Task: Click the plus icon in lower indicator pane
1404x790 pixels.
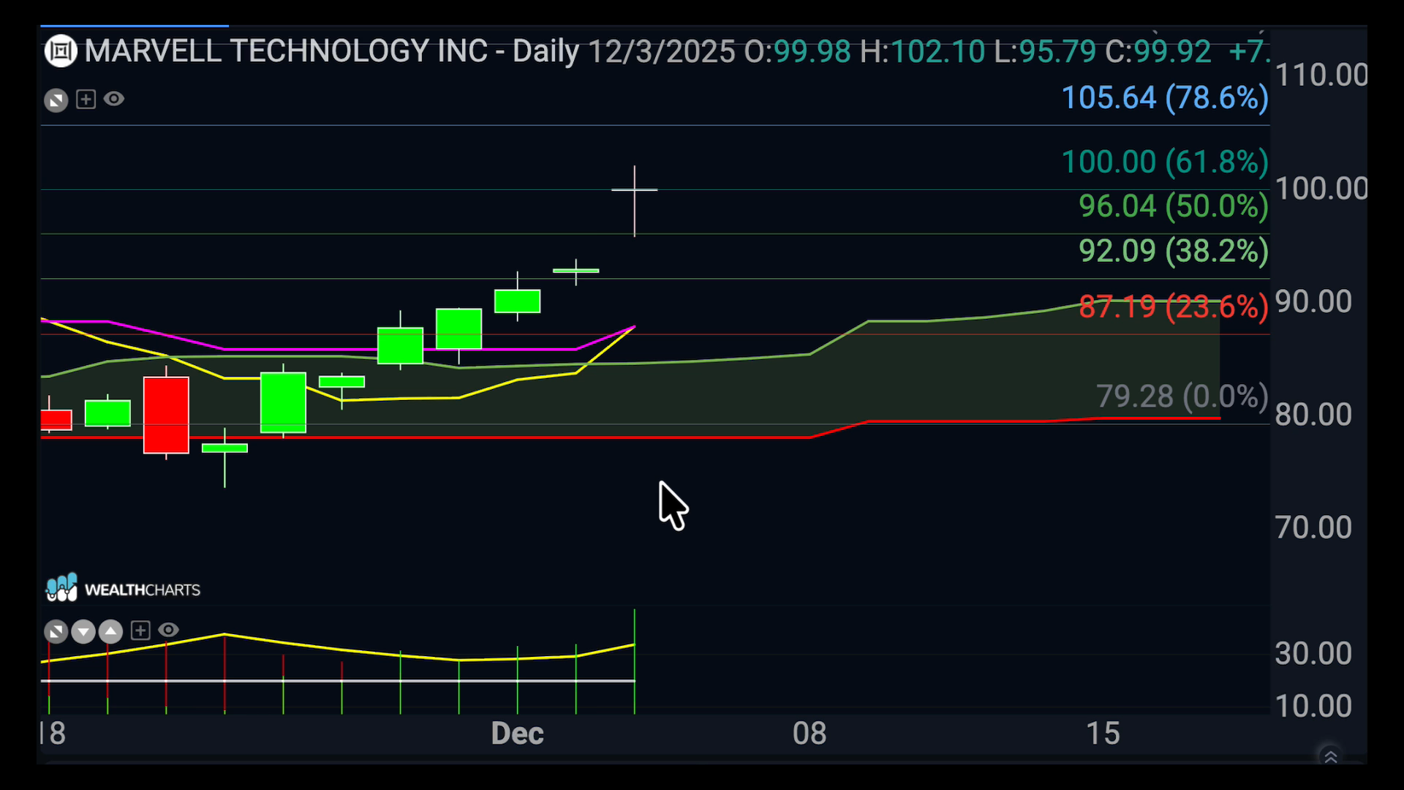Action: [140, 631]
